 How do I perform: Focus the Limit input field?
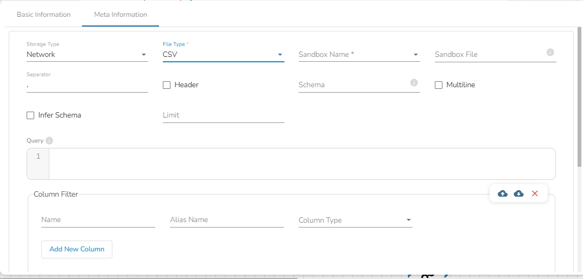[223, 115]
